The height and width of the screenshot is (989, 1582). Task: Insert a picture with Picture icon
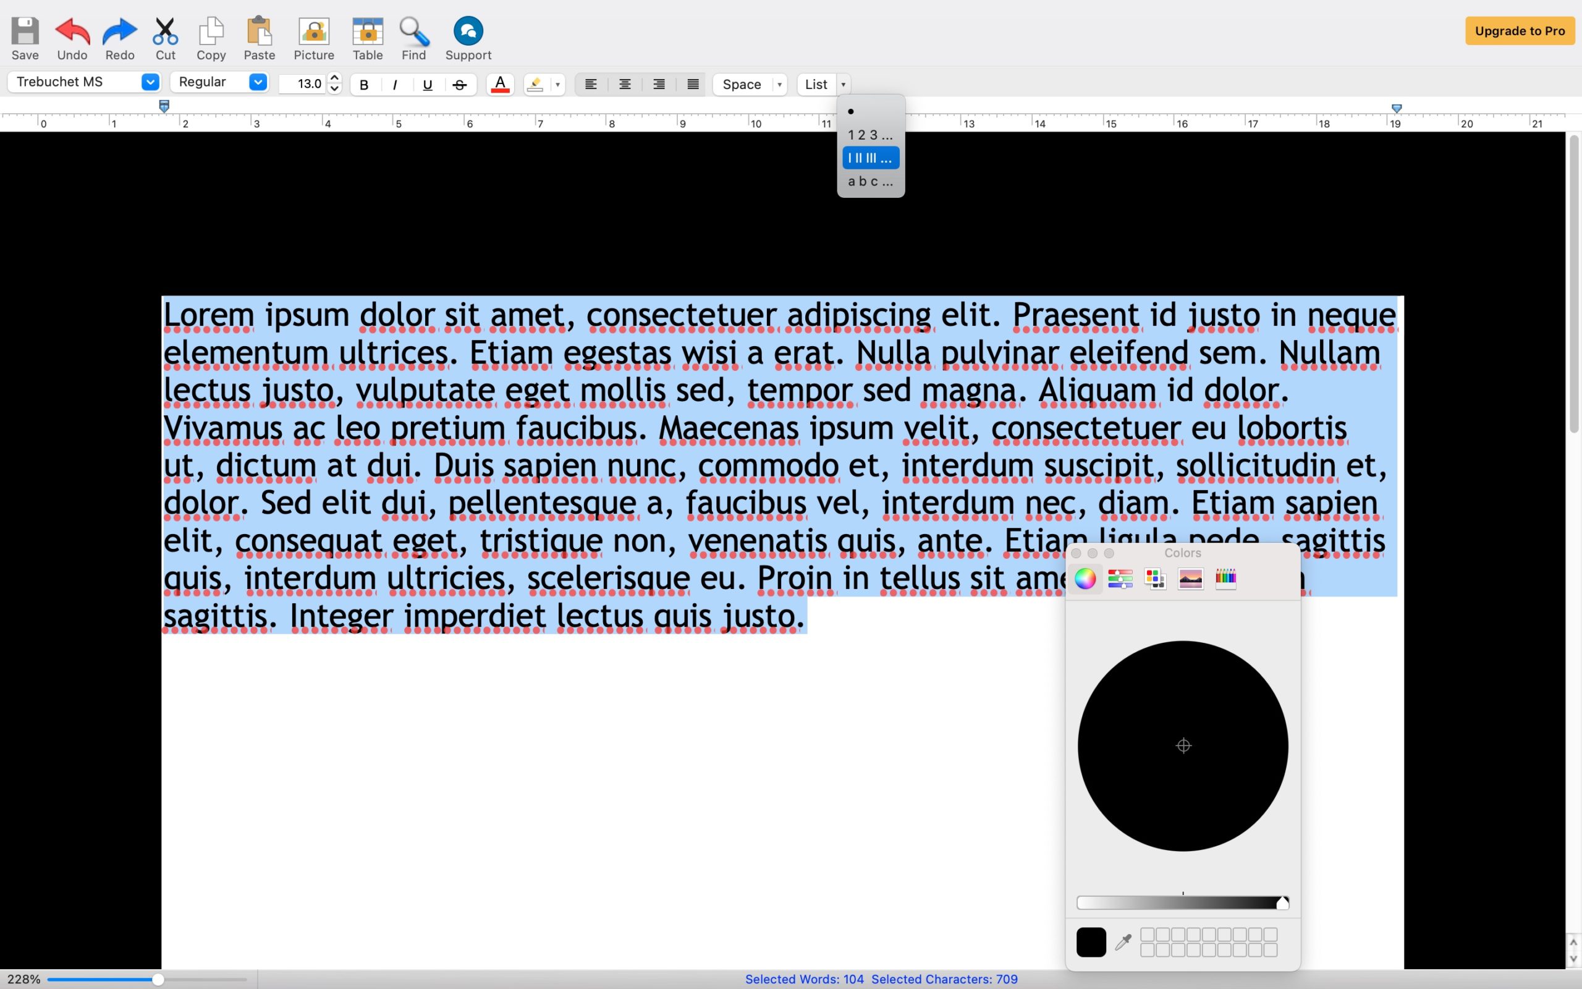[314, 32]
